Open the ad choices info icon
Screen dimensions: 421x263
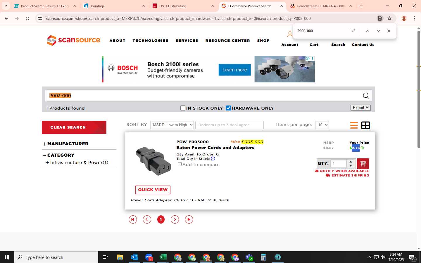point(308,59)
